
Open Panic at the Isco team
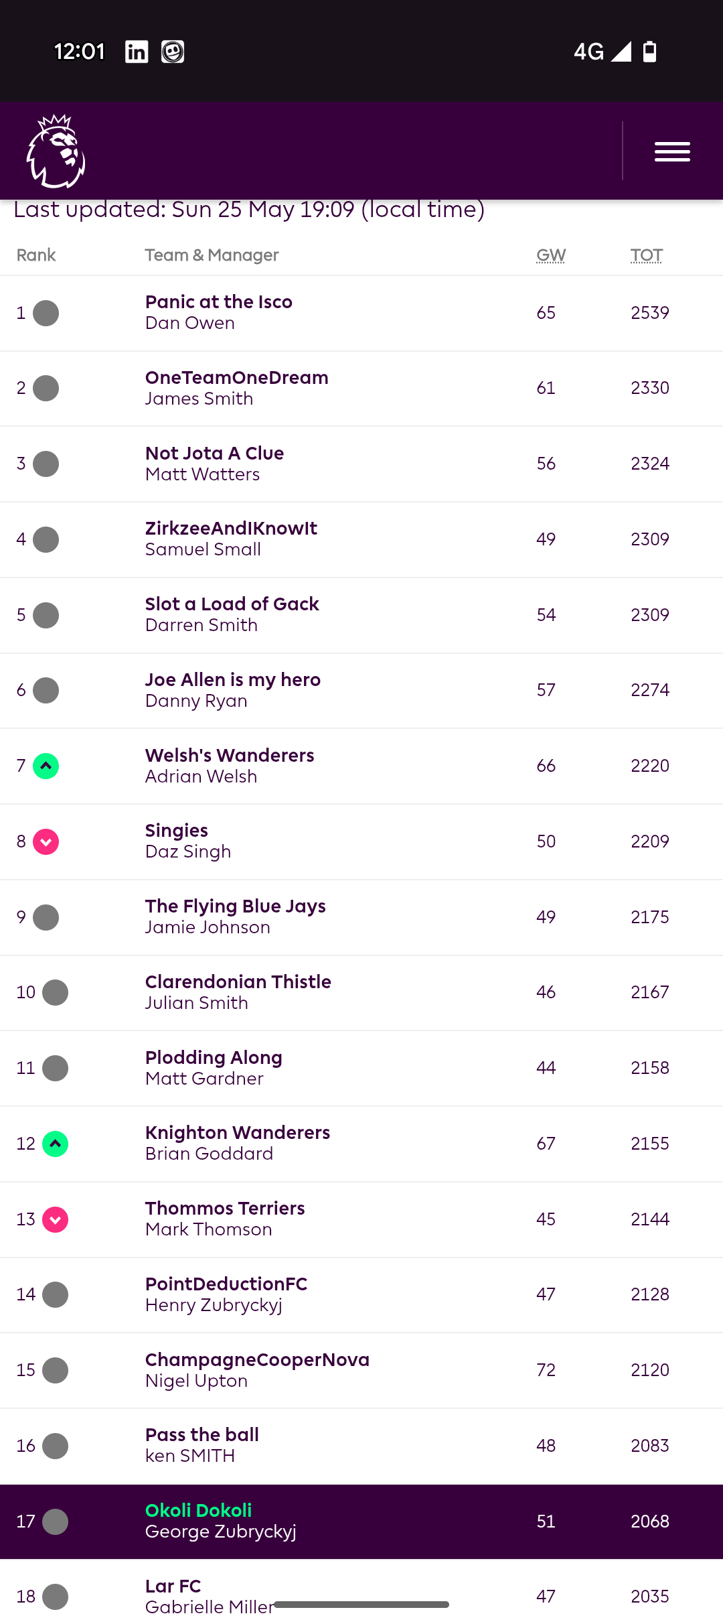pos(219,302)
